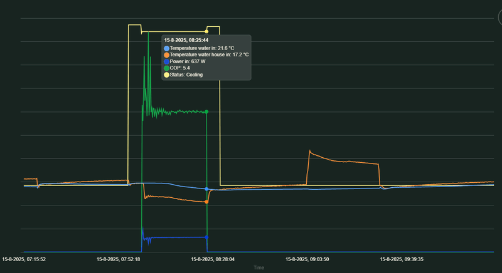Click the 'COP: 5.4' tooltip text

coord(180,68)
